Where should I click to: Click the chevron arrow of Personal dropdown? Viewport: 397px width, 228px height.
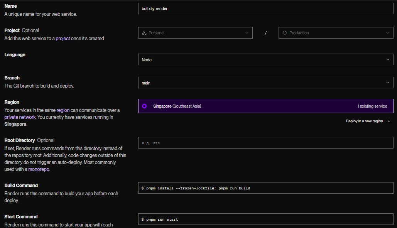click(247, 33)
